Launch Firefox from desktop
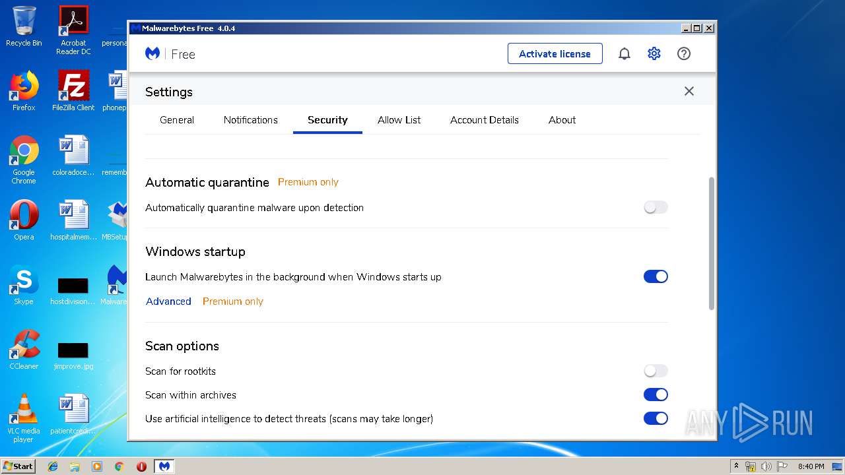The height and width of the screenshot is (475, 845). [24, 91]
